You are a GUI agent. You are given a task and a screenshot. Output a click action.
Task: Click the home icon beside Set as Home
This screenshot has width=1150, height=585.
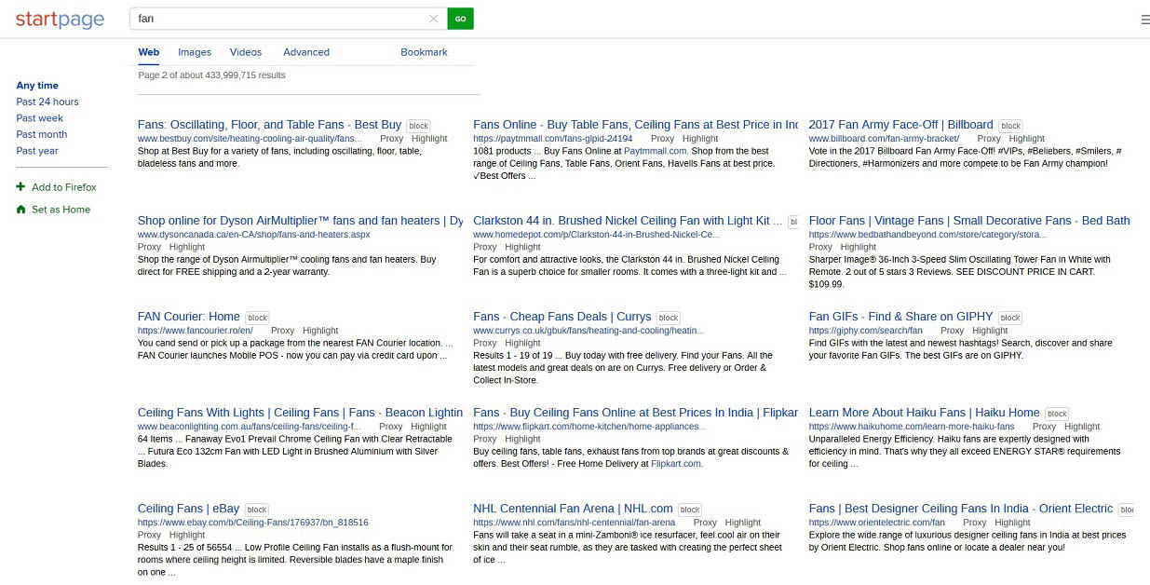[20, 210]
